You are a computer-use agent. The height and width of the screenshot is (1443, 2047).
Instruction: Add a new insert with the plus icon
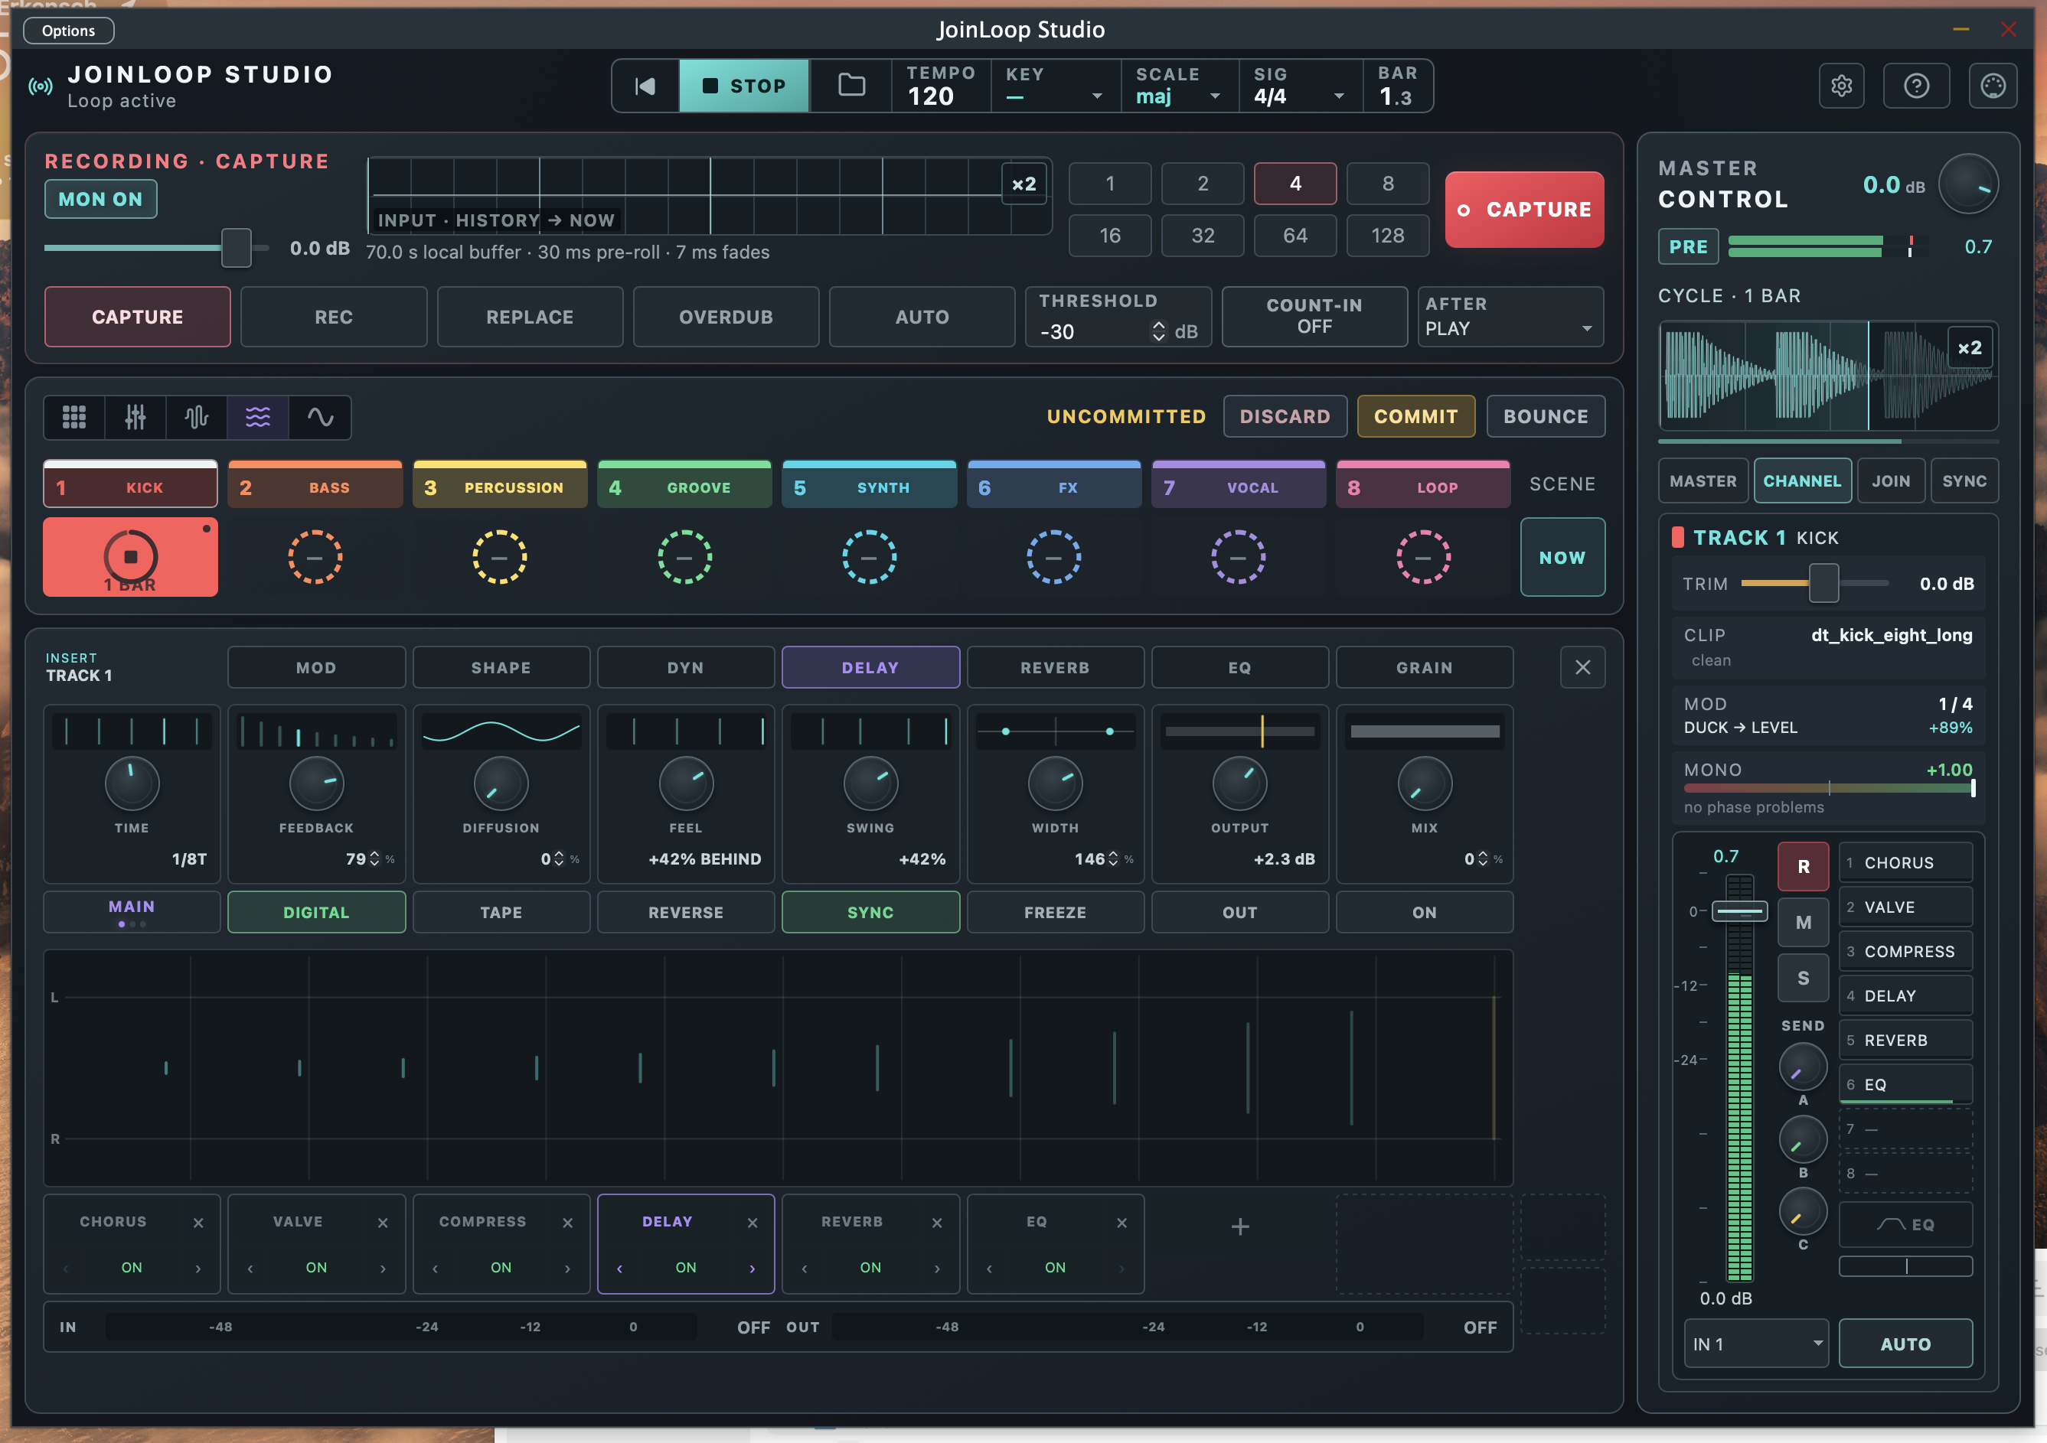1240,1227
